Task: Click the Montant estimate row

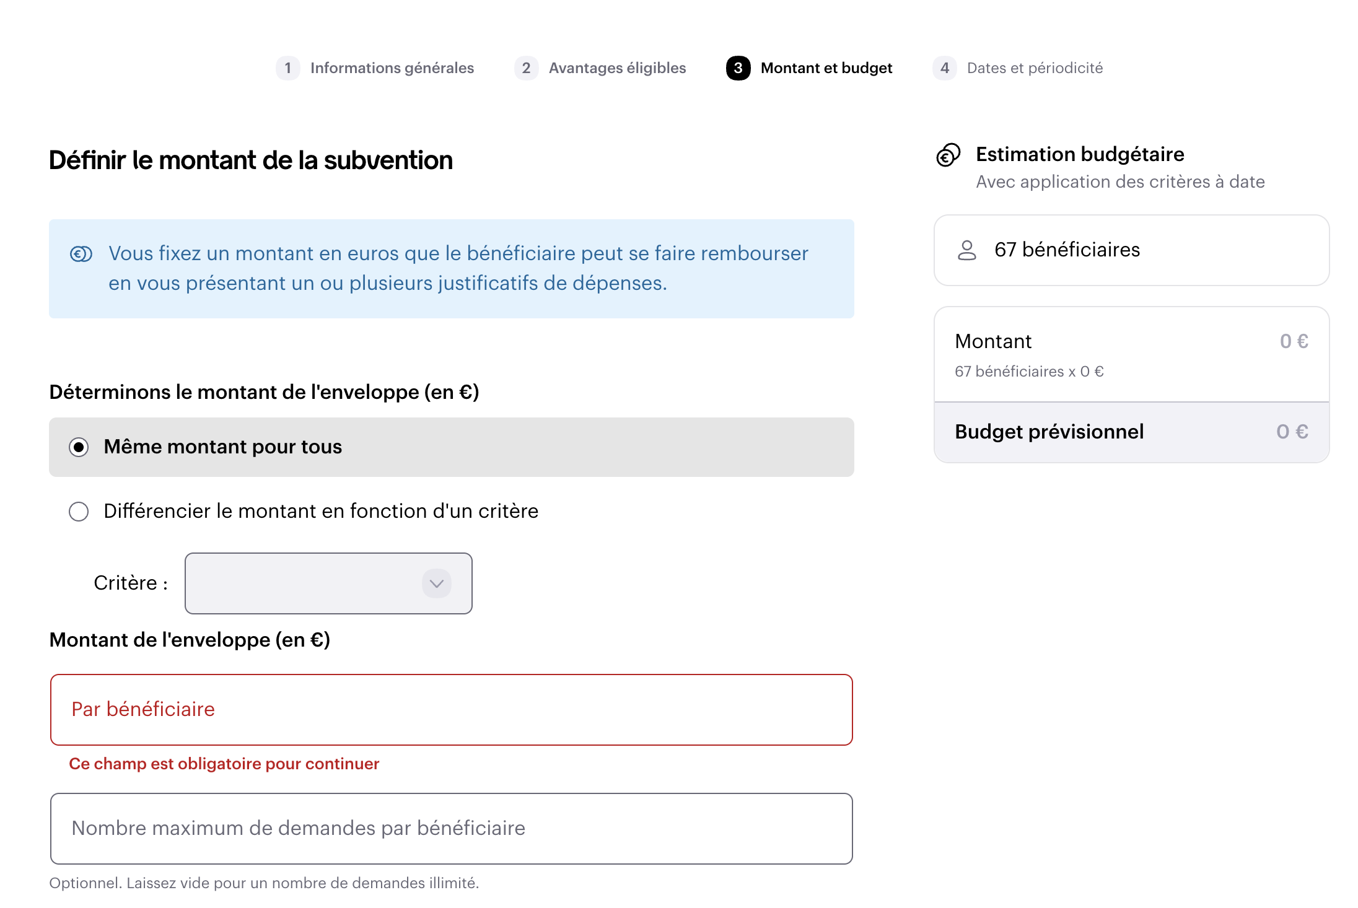Action: click(x=1132, y=355)
